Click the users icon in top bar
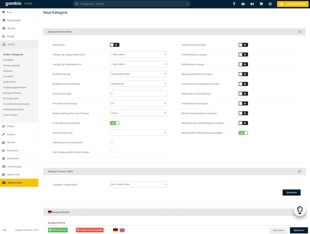Screen dimensions: 310x234 tap(243, 4)
